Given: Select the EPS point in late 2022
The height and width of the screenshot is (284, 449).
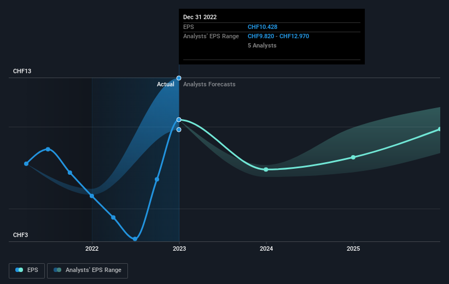Looking at the screenshot, I should (x=157, y=179).
